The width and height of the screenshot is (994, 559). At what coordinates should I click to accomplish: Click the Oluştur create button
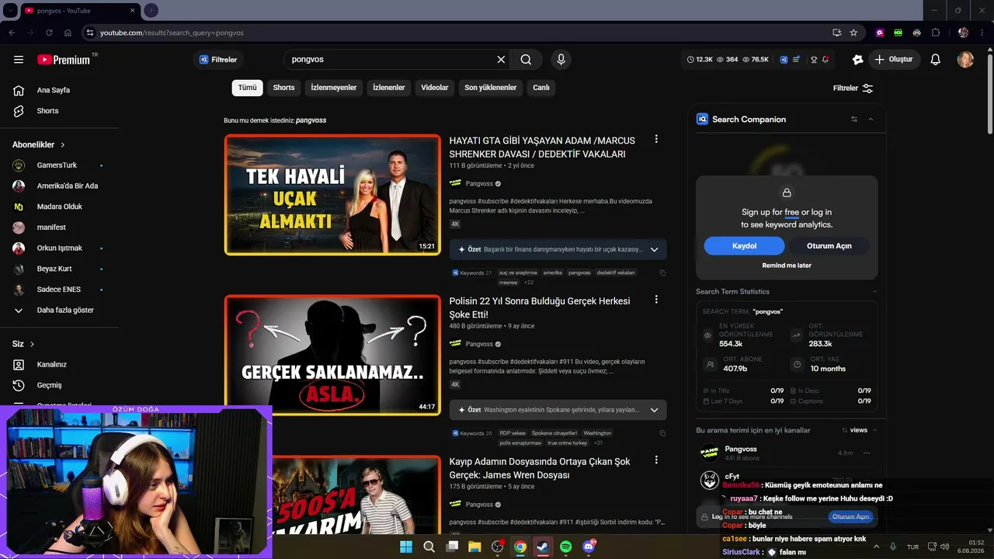tap(894, 60)
